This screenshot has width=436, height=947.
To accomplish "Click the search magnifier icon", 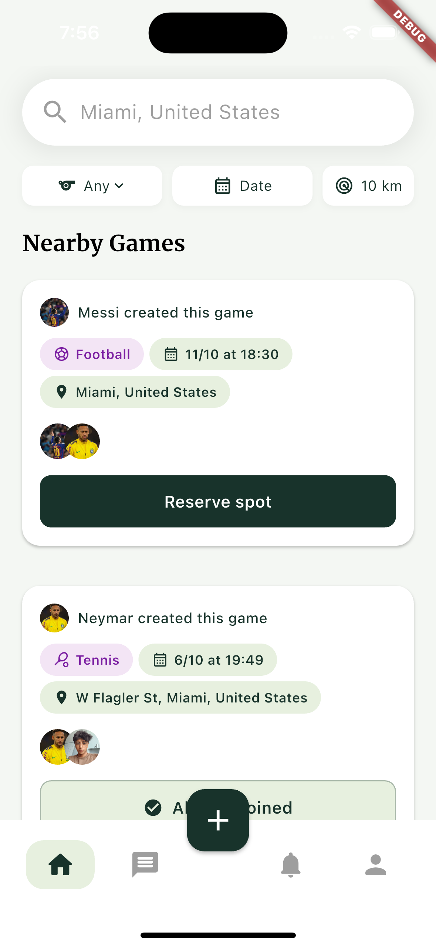I will tap(55, 112).
